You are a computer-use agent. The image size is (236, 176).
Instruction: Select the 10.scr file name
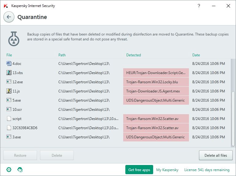17,110
